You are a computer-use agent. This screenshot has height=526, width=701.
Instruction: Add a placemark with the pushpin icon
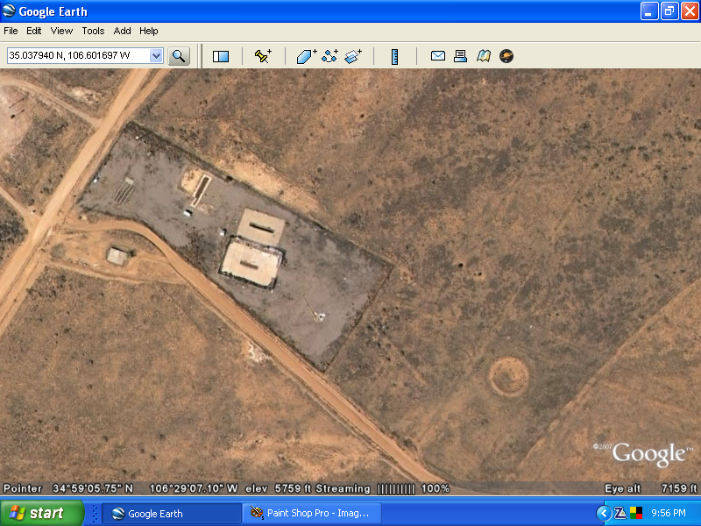click(263, 56)
